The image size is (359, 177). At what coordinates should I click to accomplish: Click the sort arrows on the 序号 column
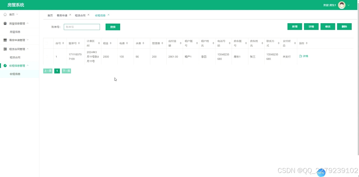point(63,43)
